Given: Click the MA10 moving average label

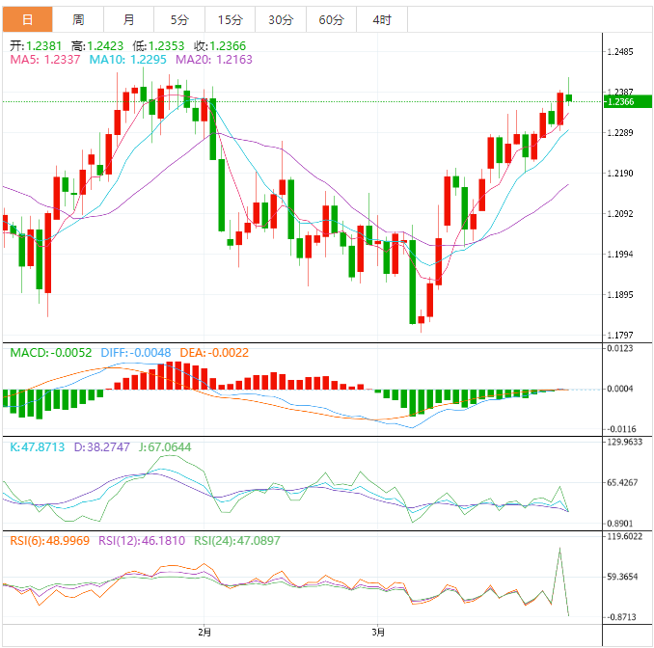Looking at the screenshot, I should pos(128,60).
